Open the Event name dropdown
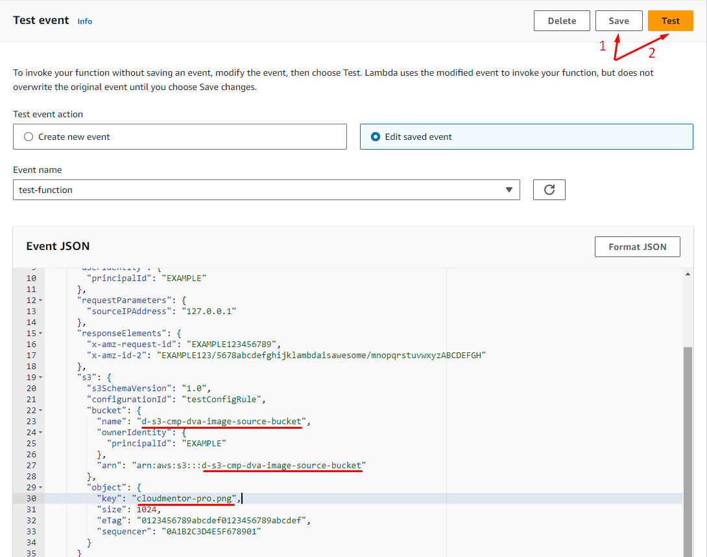The image size is (707, 557). point(266,190)
